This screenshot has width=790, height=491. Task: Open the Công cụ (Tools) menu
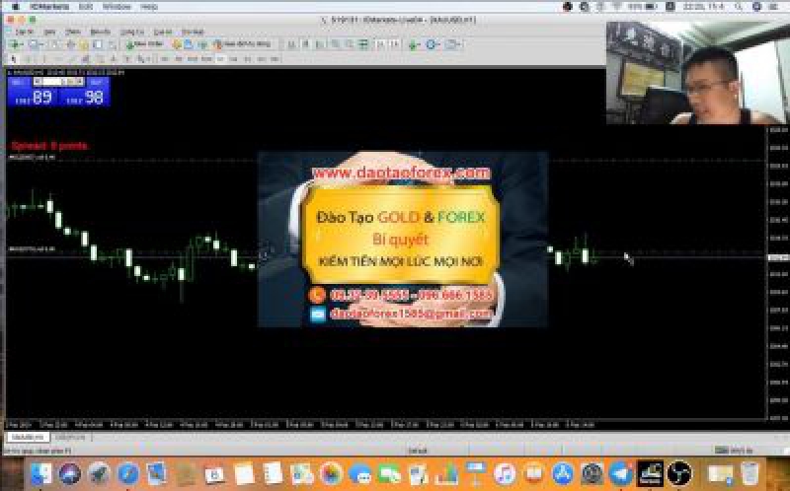click(132, 32)
